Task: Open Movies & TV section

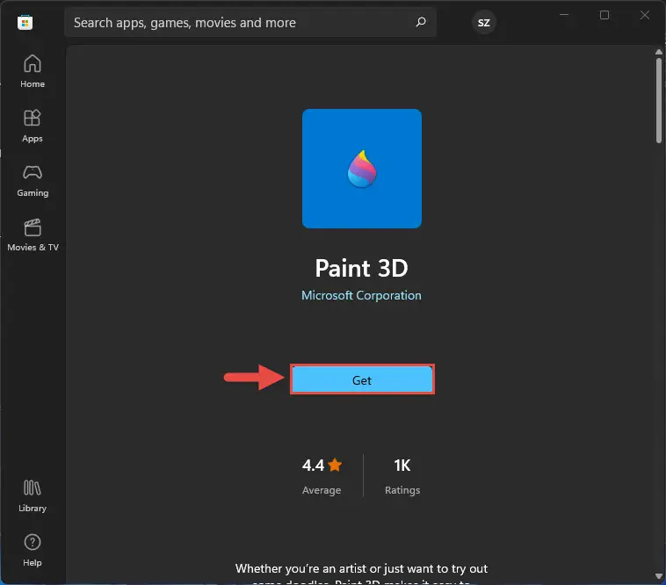Action: 33,235
